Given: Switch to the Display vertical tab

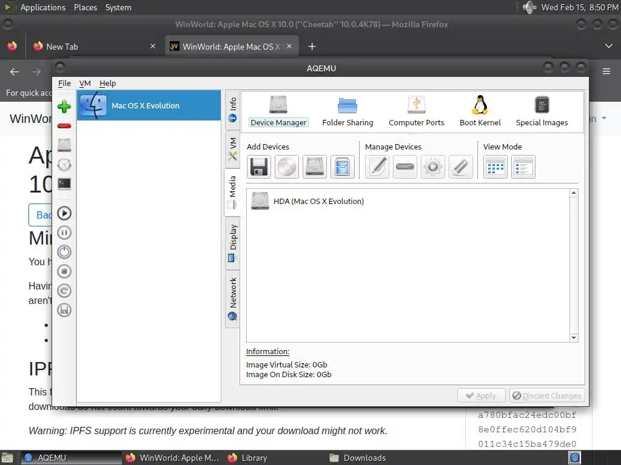Looking at the screenshot, I should click(x=232, y=243).
